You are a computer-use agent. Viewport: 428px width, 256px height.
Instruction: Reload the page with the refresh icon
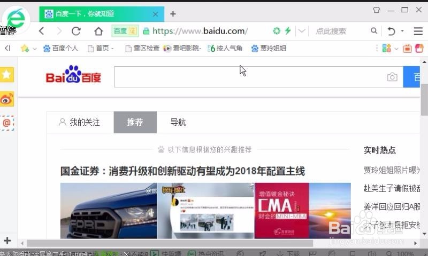[76, 31]
